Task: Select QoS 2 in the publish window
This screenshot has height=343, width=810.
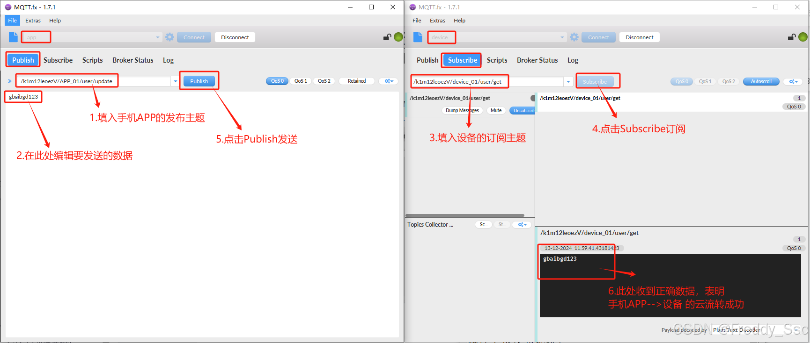Action: coord(324,81)
